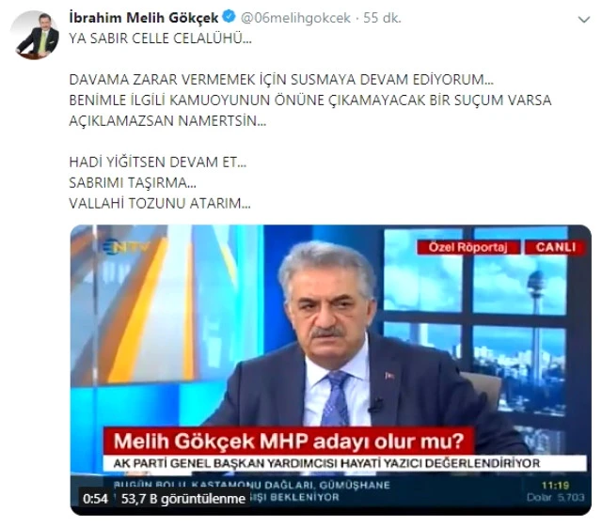602x527 pixels.
Task: Click the tweet line VALLAHİ TOZUNU ATARIM
Action: click(160, 203)
